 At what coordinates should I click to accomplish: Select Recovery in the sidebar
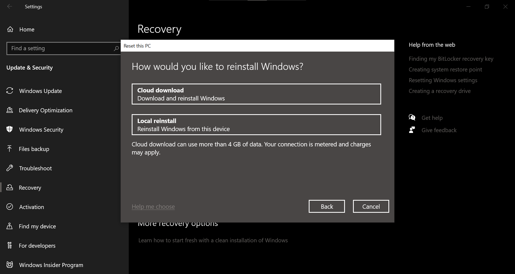[x=30, y=188]
